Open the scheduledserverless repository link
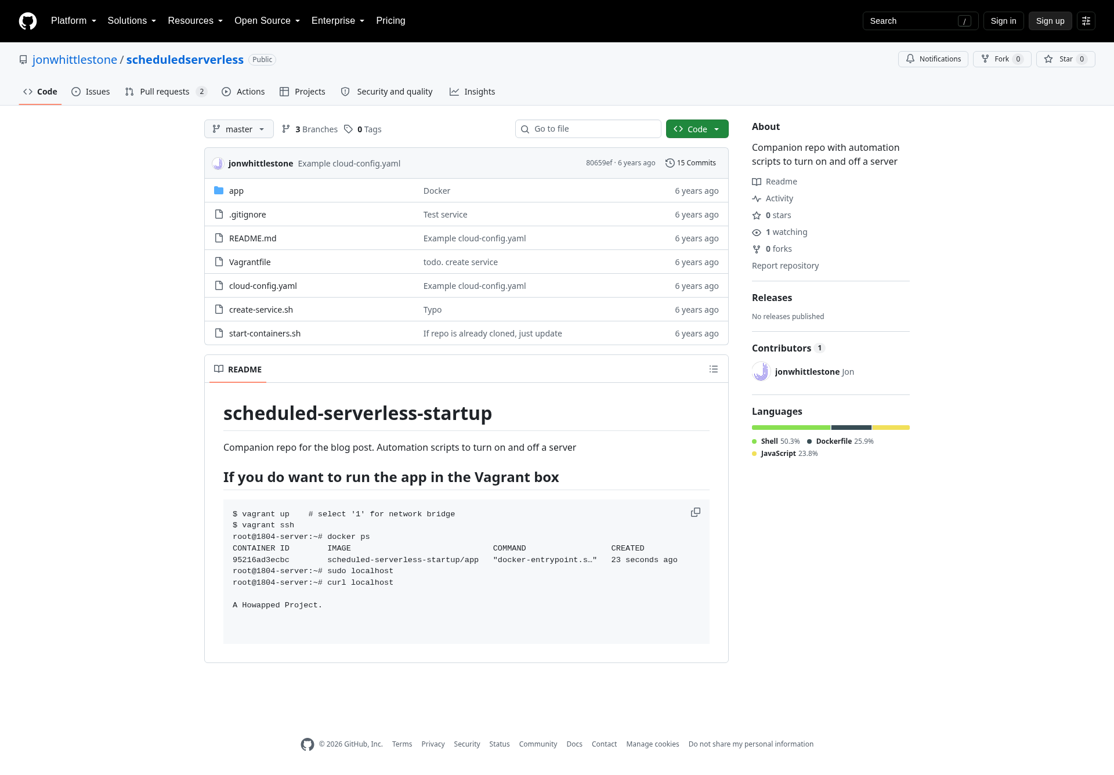This screenshot has width=1114, height=775. coord(185,60)
